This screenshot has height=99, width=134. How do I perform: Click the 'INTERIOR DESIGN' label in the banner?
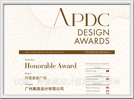click(x=98, y=52)
